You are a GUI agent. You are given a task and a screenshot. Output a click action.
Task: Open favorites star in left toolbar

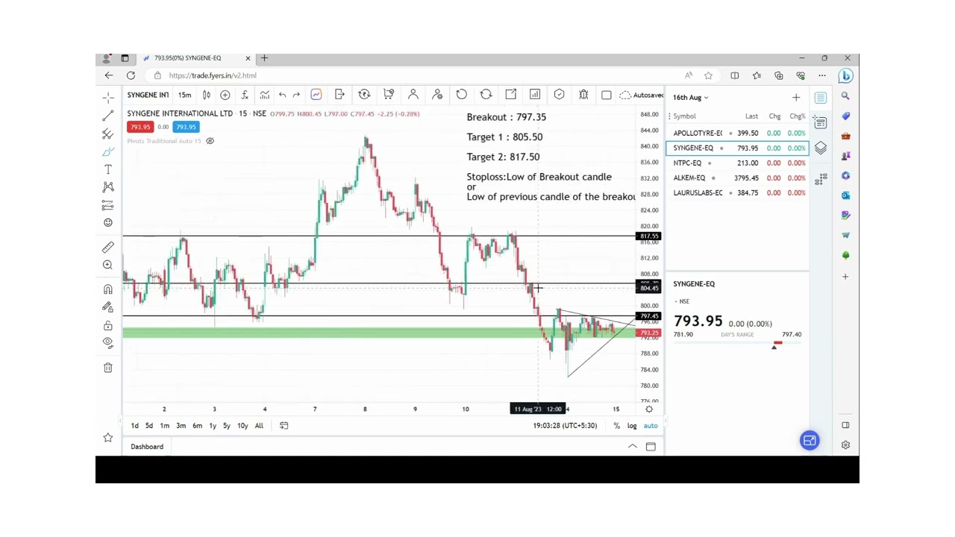(108, 438)
